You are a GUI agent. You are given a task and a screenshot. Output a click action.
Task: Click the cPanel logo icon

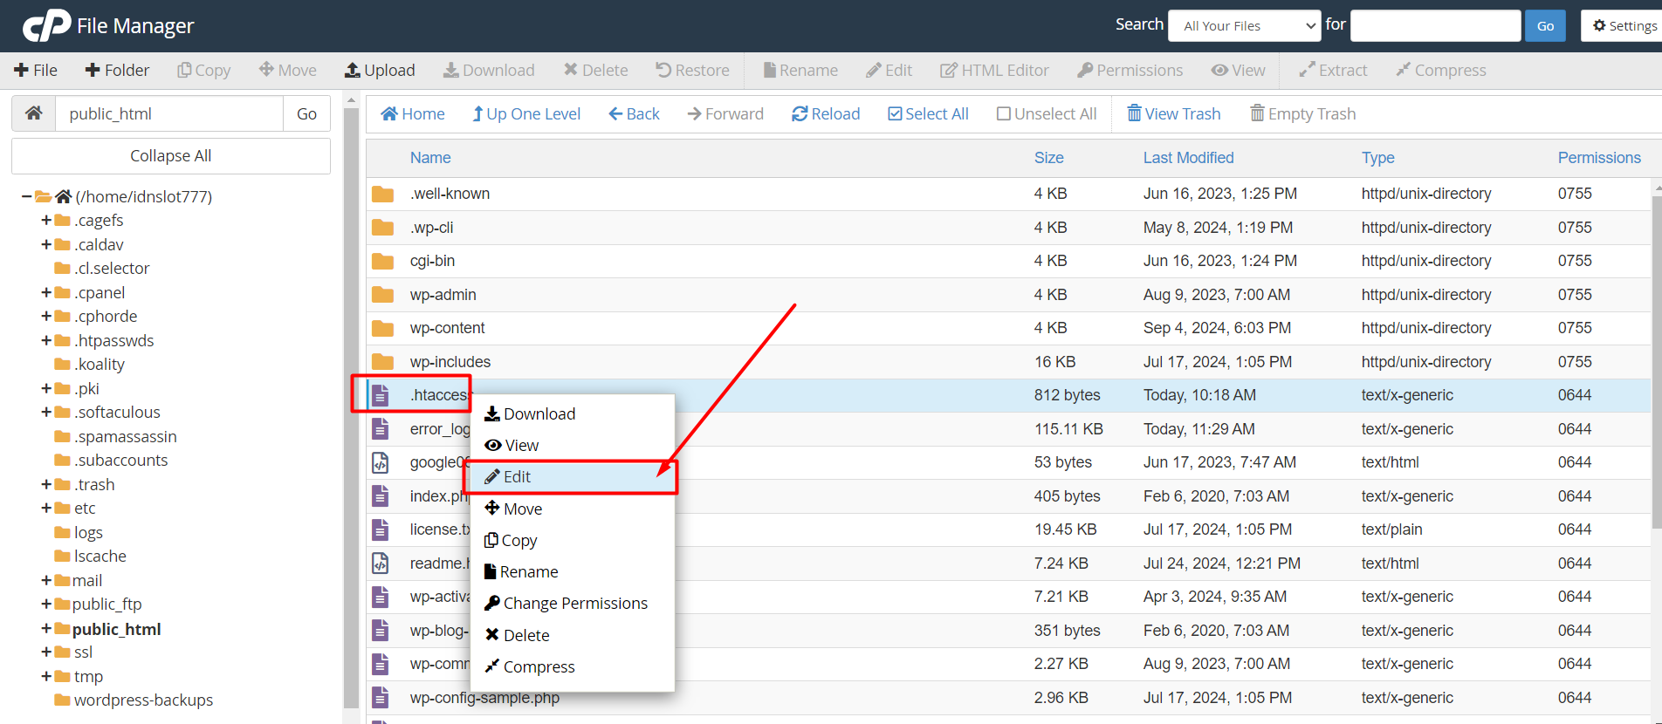47,26
